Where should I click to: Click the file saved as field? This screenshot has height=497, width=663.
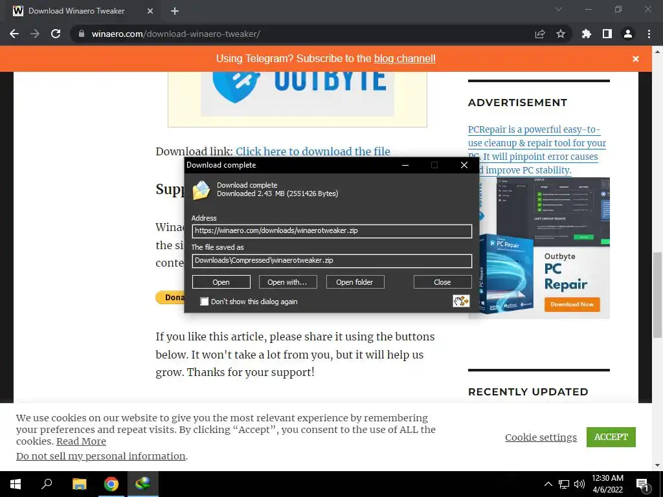[x=332, y=260]
